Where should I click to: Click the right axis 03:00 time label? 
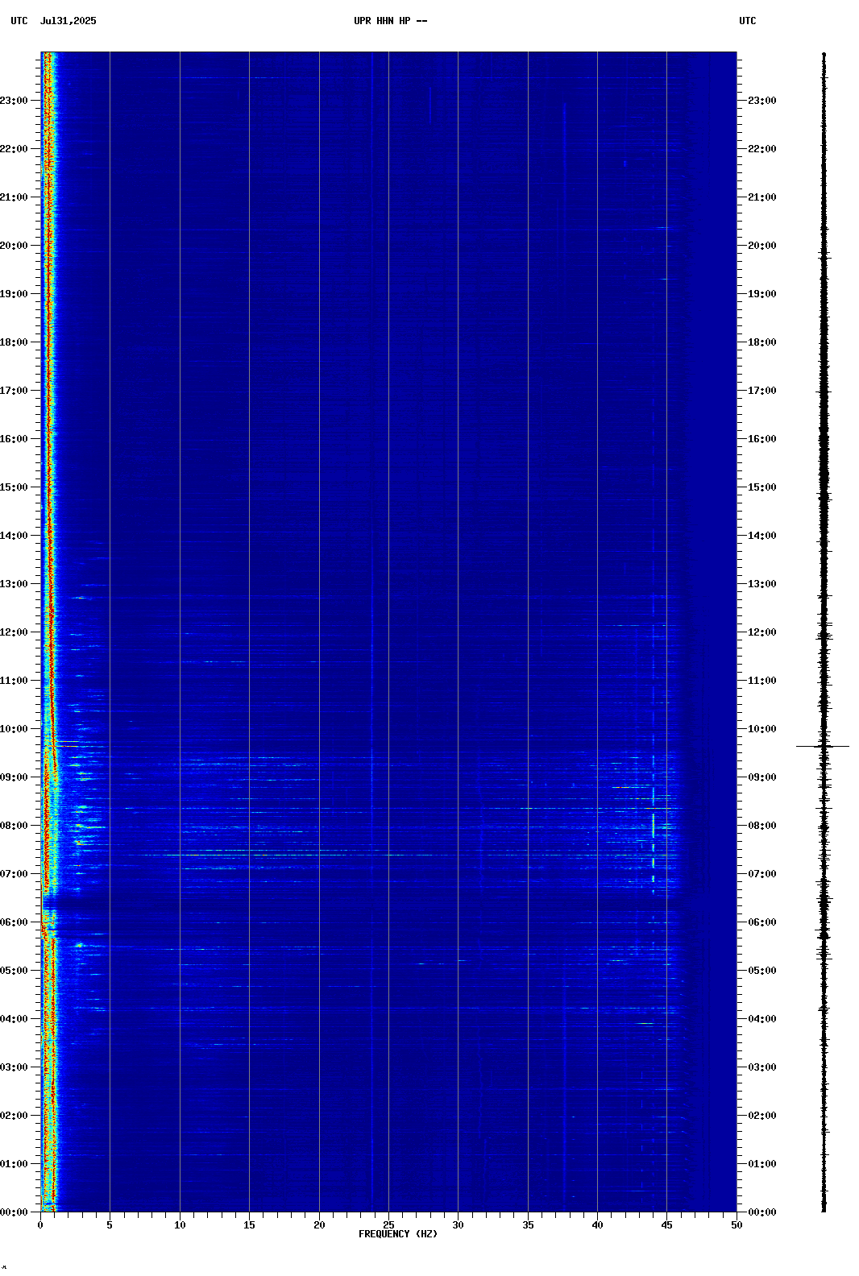pos(762,1067)
